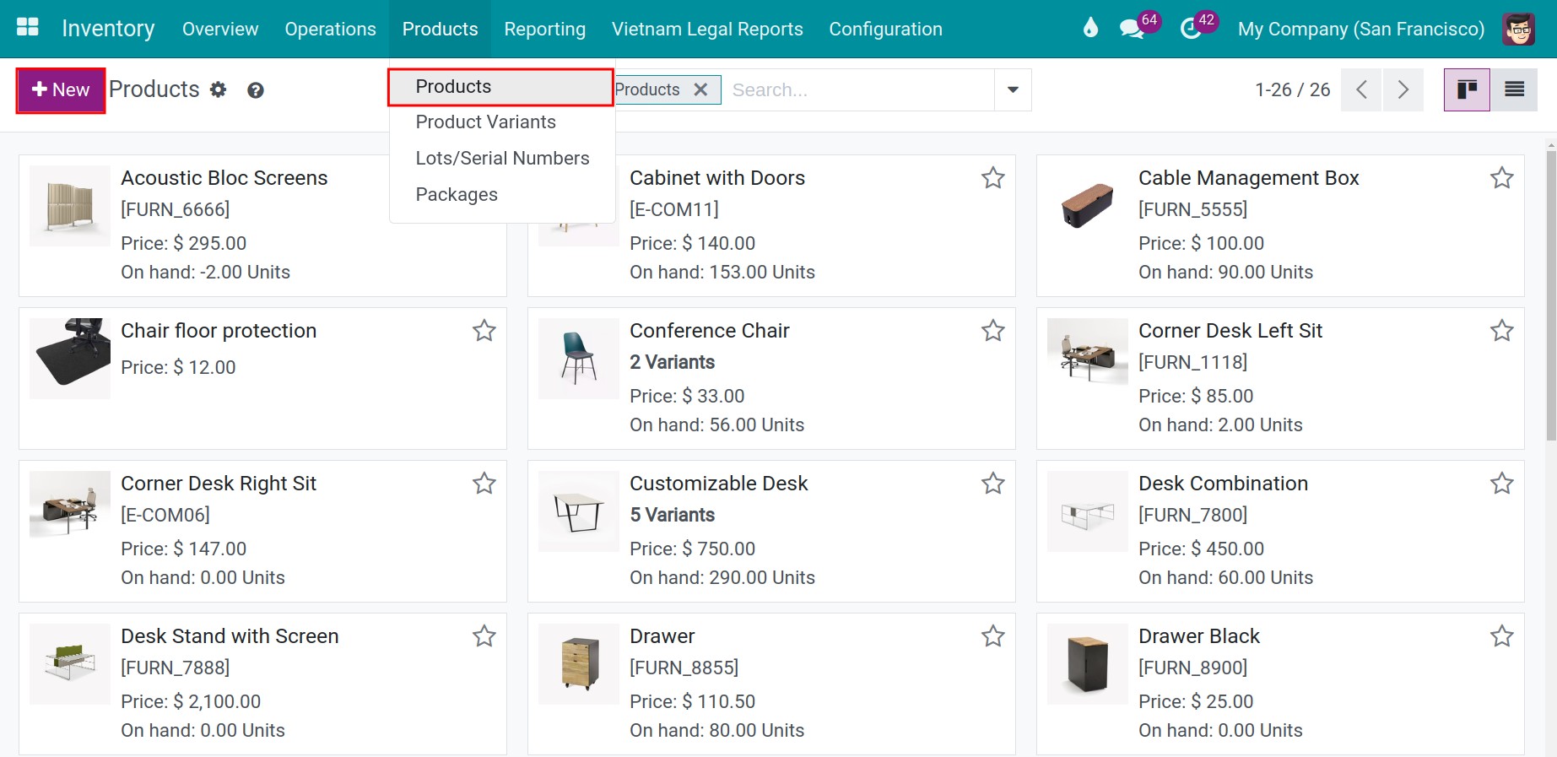Go to next page arrow
The height and width of the screenshot is (757, 1557).
tap(1403, 89)
